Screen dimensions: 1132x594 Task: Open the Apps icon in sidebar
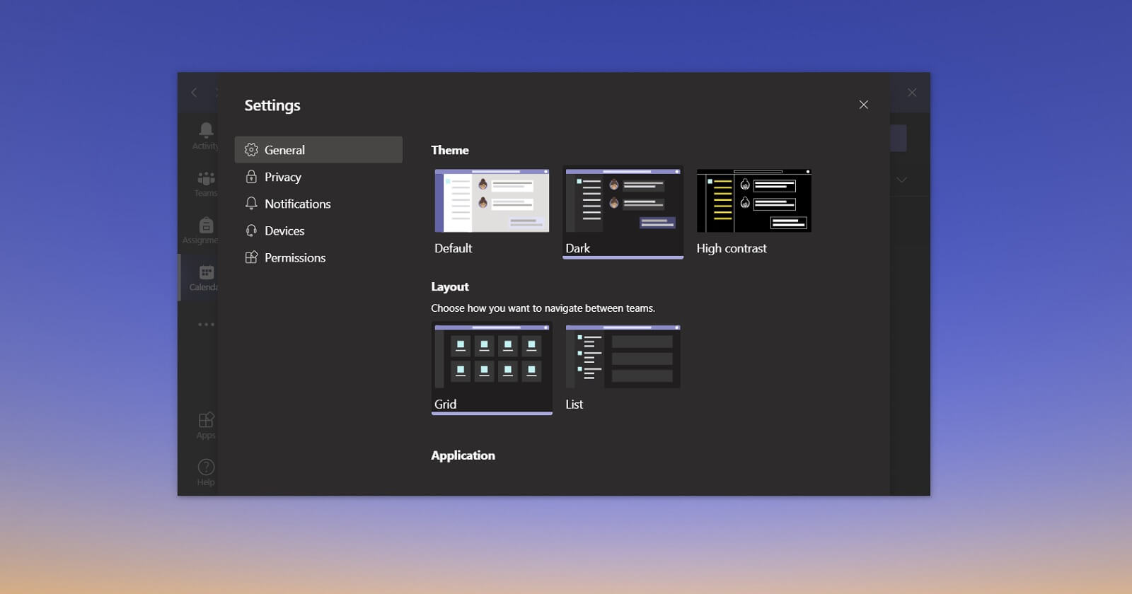[x=206, y=420]
